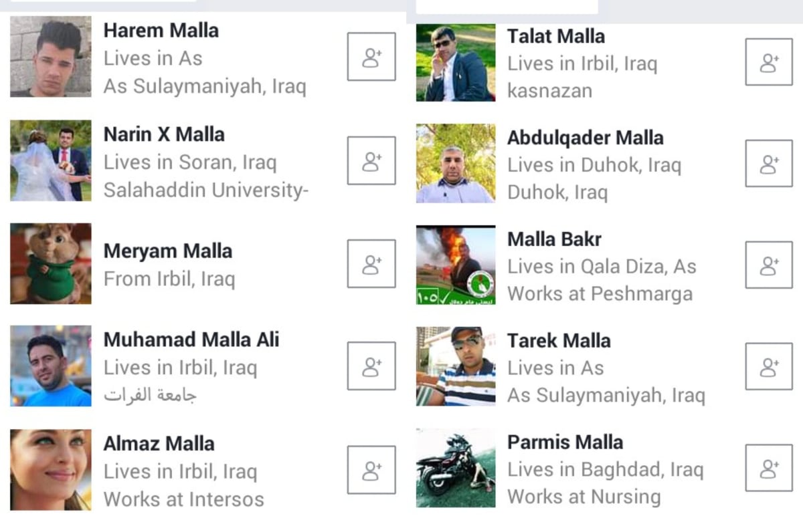Open Almaz Malla's profile name

[159, 444]
